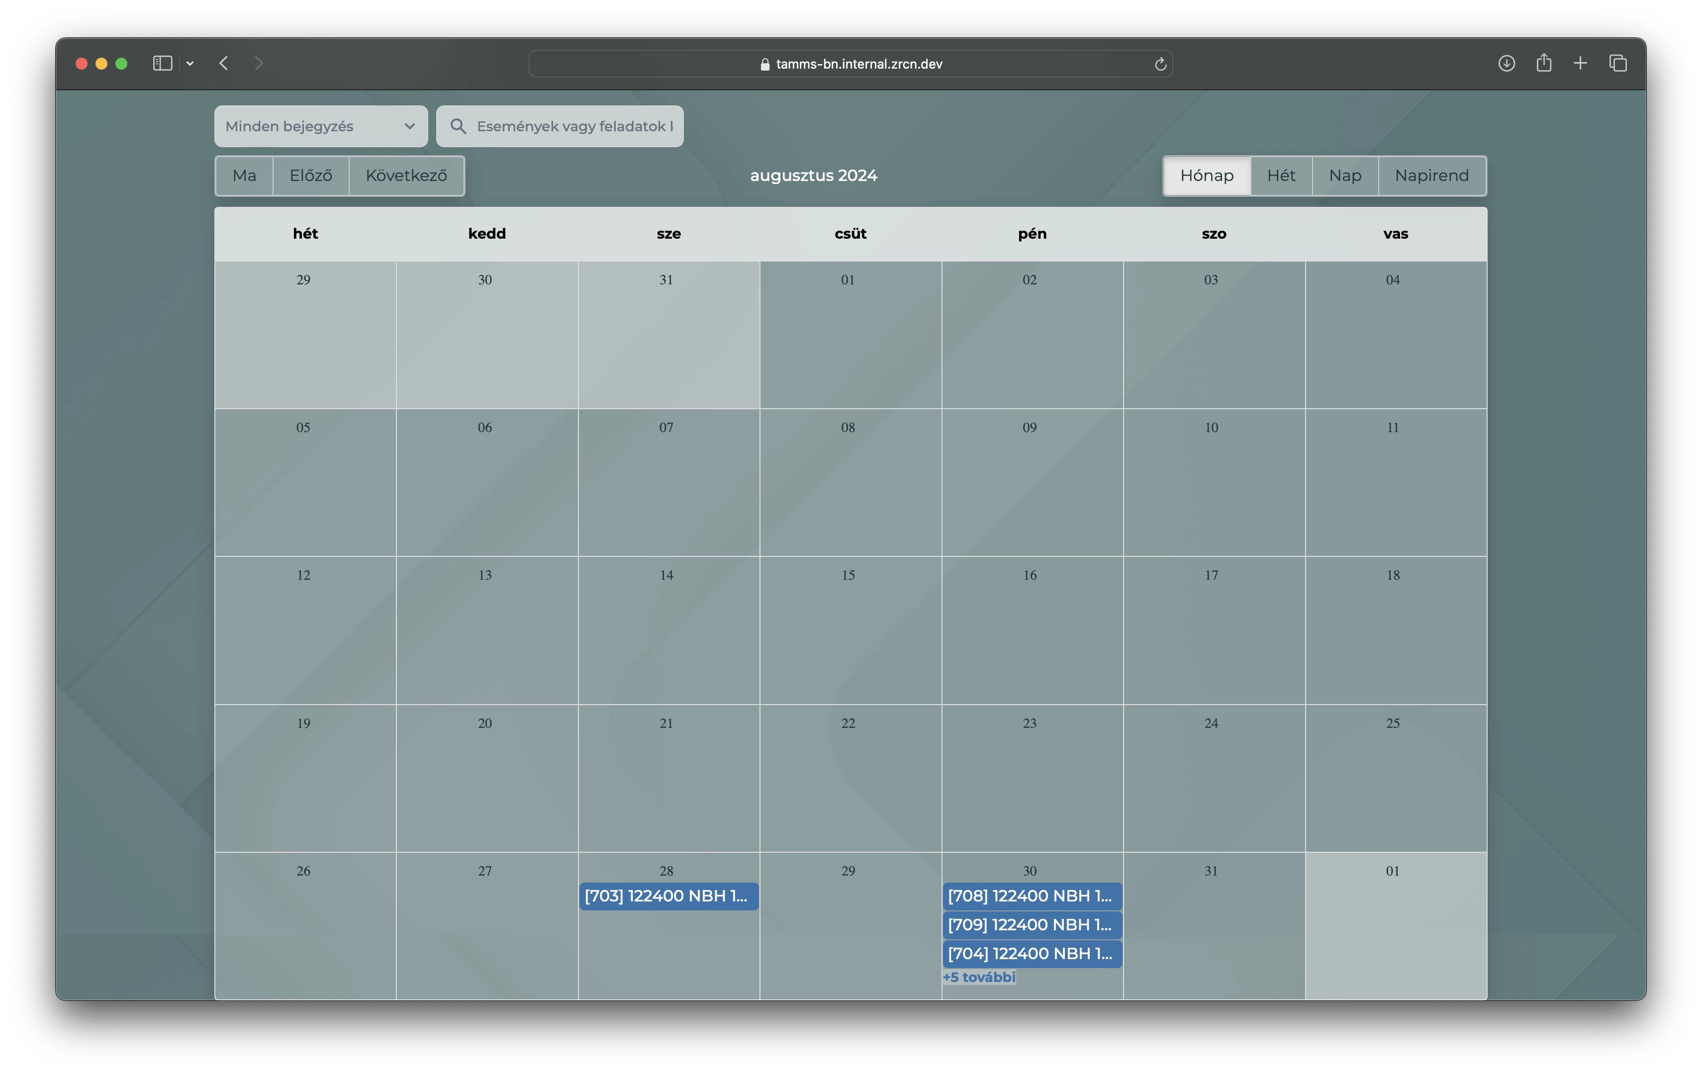Screen dimensions: 1702x1074
Task: Click the hét column header
Action: [305, 234]
